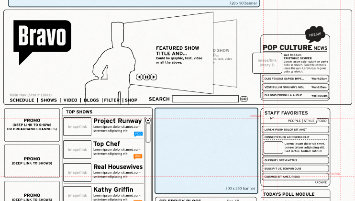355x201 pixels.
Task: Click the 300 x 250 banner ad
Action: [206, 151]
